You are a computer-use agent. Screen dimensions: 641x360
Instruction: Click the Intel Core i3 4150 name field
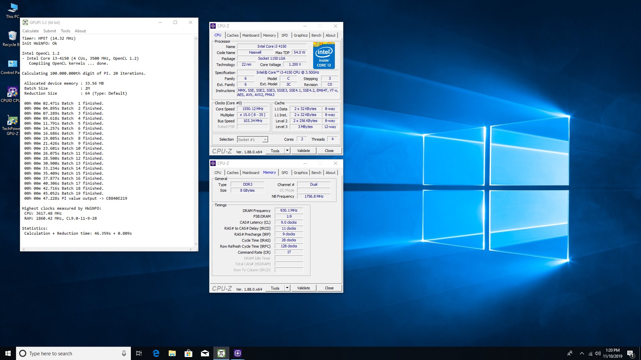(x=272, y=46)
